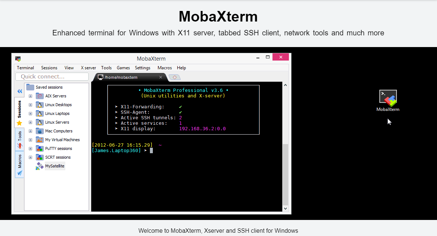Open the Macros menu
Screen dimensions: 437x236
point(165,68)
